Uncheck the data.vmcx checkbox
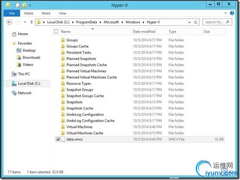The height and width of the screenshot is (180, 240). click(x=58, y=139)
